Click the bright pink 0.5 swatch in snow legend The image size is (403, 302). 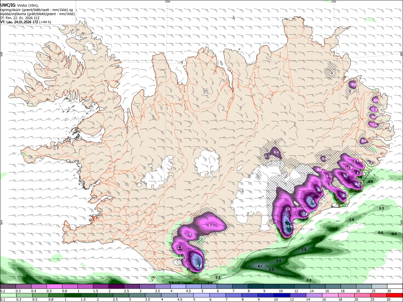[54, 286]
